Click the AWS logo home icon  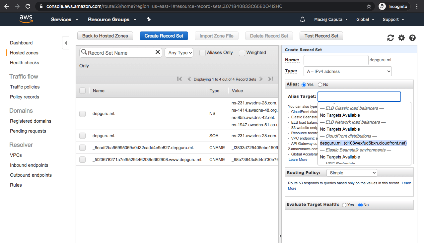(26, 19)
